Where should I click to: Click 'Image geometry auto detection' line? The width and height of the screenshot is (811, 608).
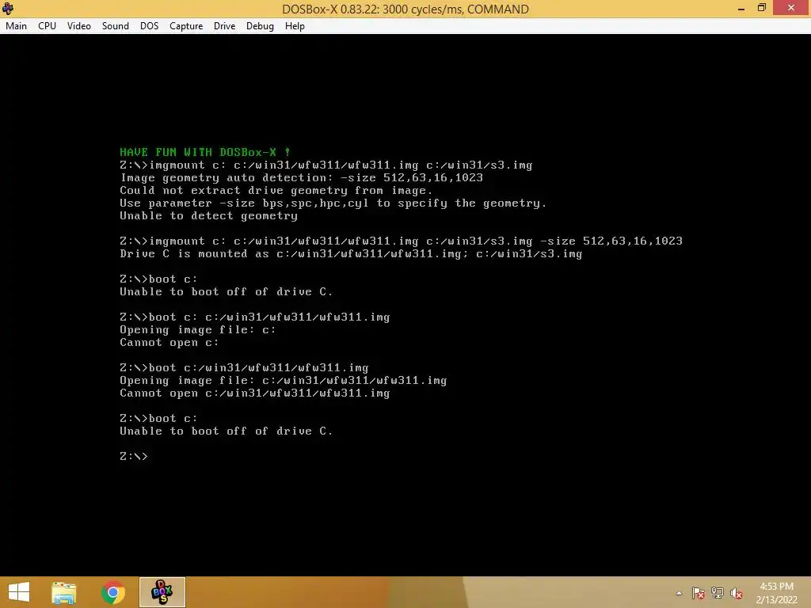tap(301, 177)
